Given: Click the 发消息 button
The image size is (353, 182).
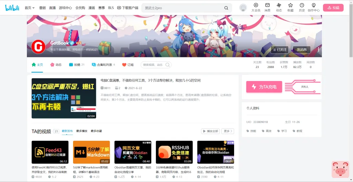Looking at the screenshot, I should tap(302, 49).
